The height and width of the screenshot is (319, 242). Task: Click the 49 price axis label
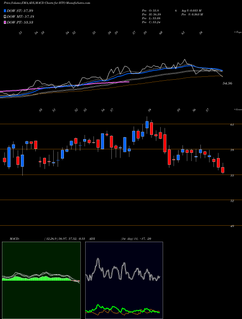point(232,226)
